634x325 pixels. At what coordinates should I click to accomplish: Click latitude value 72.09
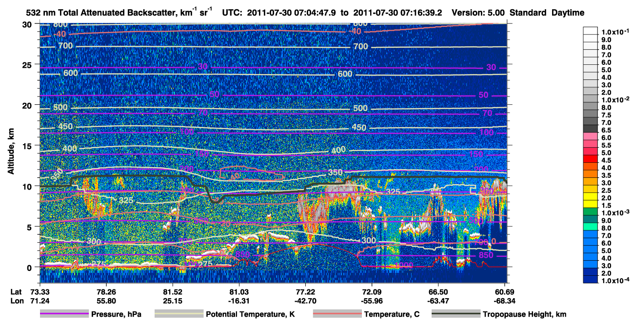coord(372,291)
